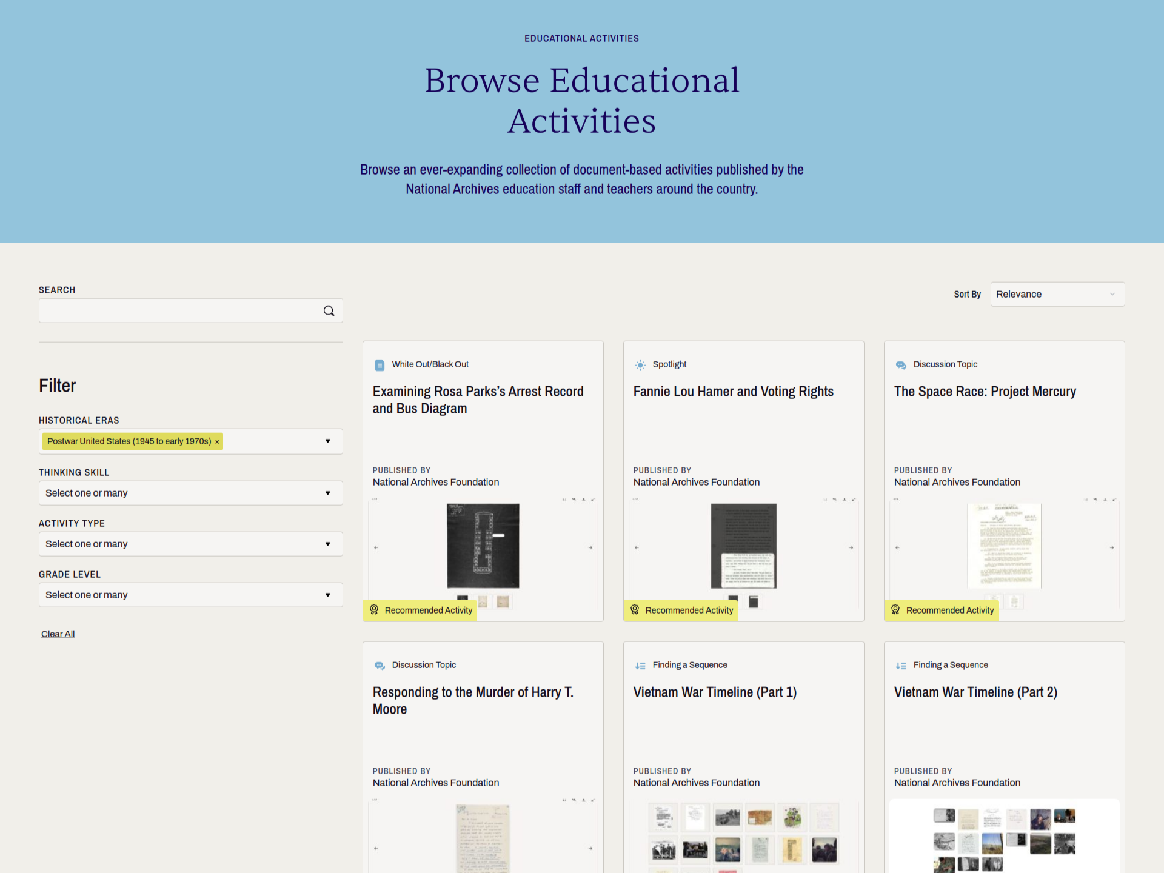Open Vietnam War Timeline (Part 2)
The width and height of the screenshot is (1164, 873).
[x=975, y=692]
